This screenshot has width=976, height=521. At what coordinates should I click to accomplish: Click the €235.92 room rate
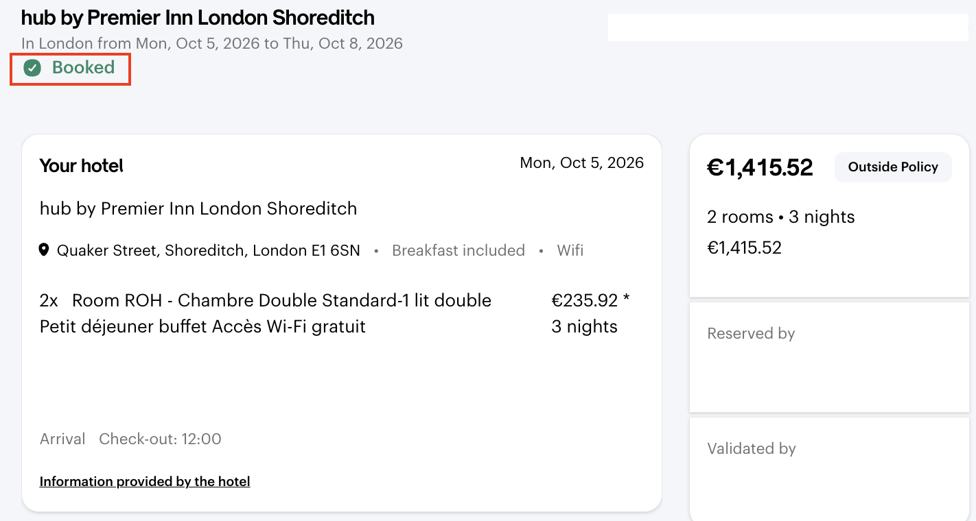click(585, 301)
